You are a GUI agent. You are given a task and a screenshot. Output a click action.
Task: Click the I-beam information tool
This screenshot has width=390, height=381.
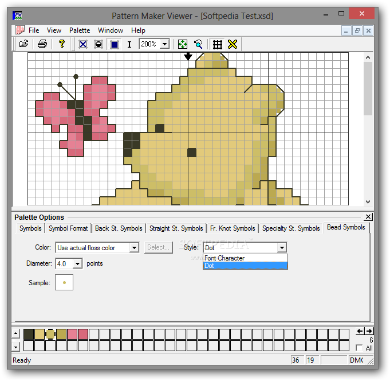pyautogui.click(x=129, y=44)
